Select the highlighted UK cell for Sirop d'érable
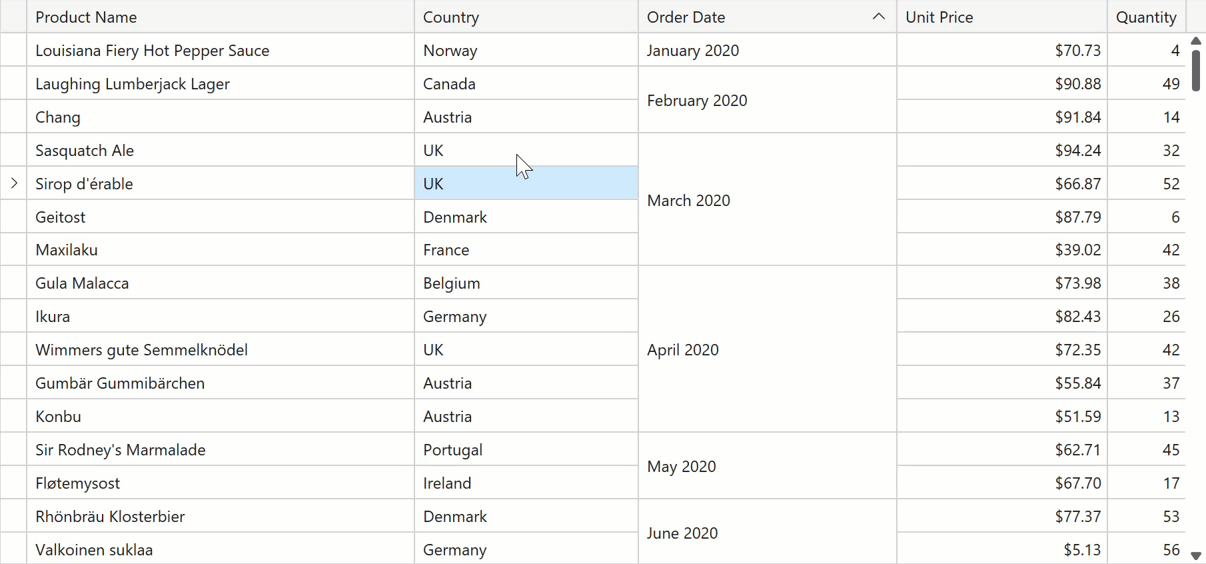The image size is (1206, 564). pyautogui.click(x=526, y=184)
